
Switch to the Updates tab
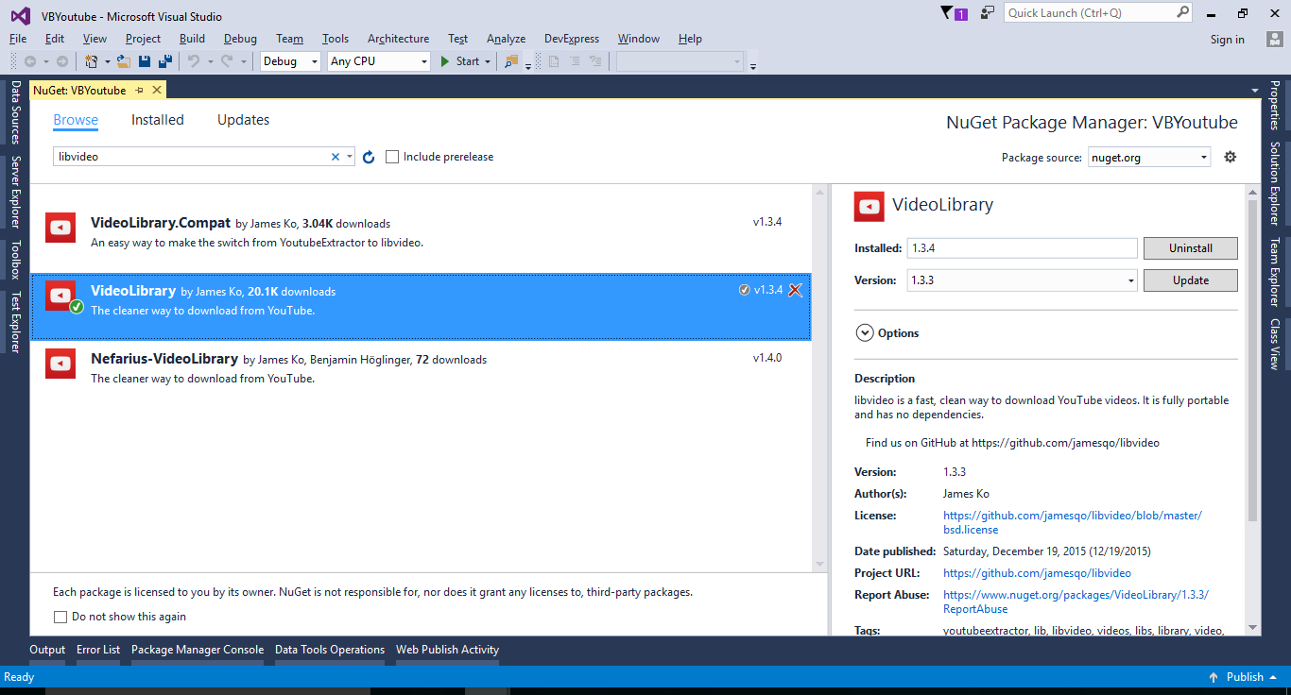(244, 120)
